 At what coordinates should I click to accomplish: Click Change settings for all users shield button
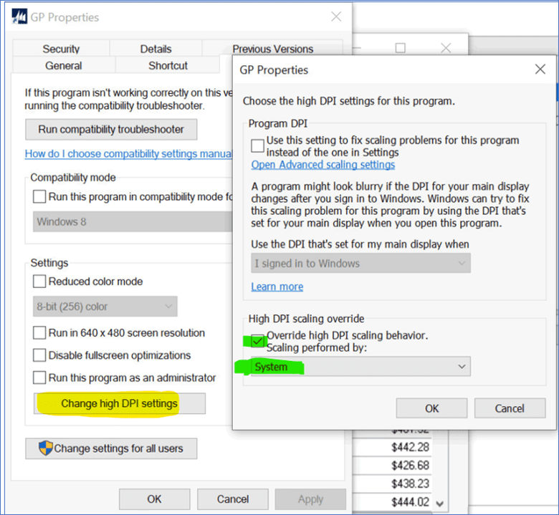tap(111, 448)
